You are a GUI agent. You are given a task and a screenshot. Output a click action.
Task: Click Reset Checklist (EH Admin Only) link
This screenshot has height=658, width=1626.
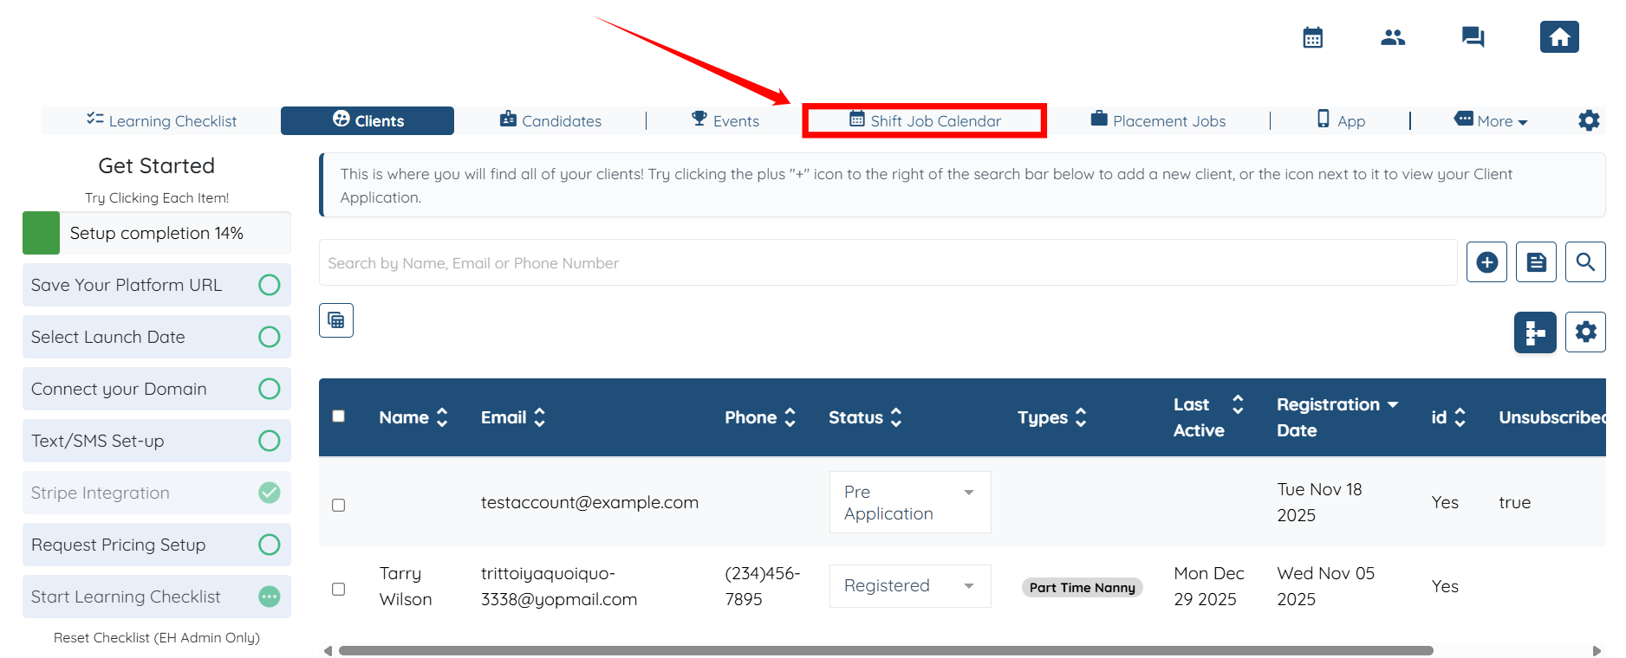[157, 637]
